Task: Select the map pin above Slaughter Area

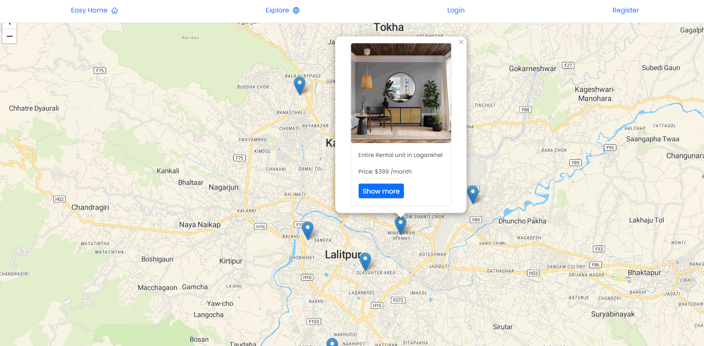Action: click(x=365, y=261)
